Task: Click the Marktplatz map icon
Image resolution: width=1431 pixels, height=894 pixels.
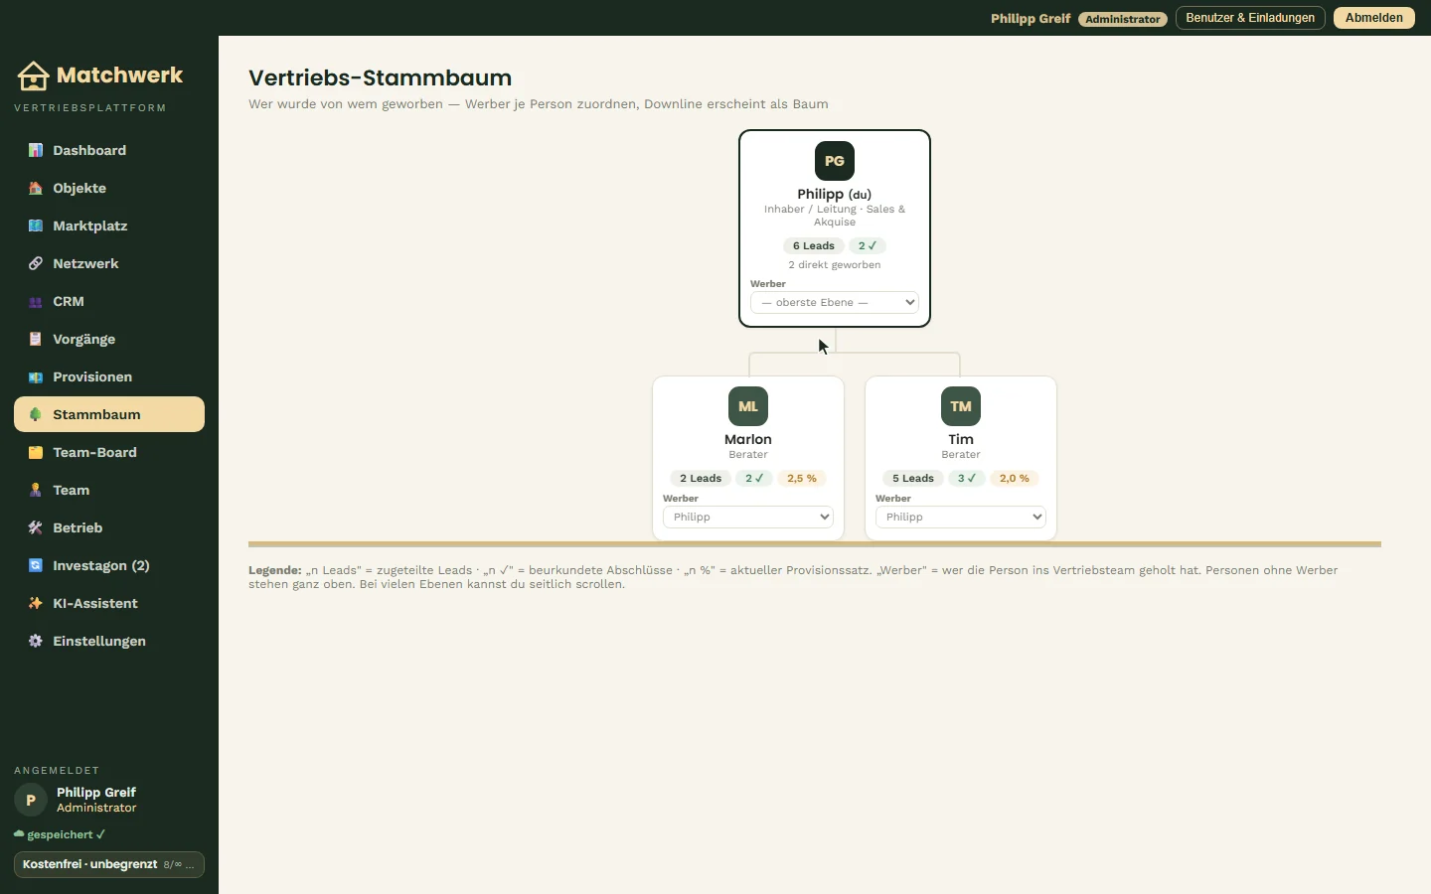Action: [x=36, y=225]
